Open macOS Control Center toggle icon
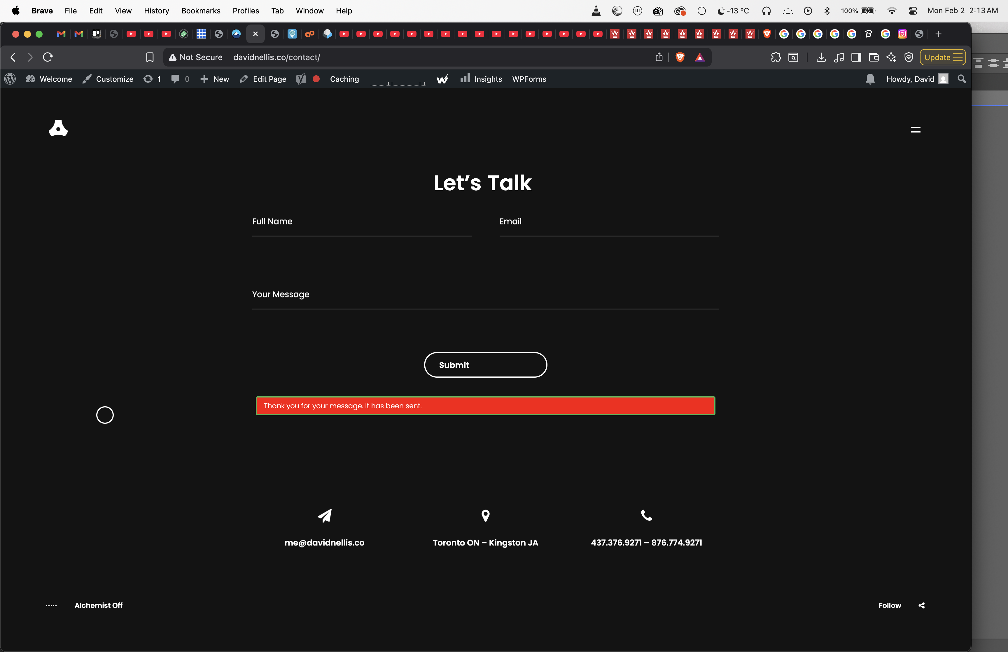The image size is (1008, 652). click(x=913, y=11)
